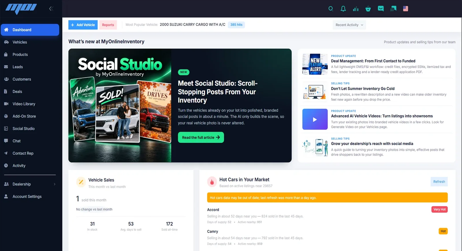Collapse the sidebar with double chevron
The image size is (462, 251).
pos(51,9)
